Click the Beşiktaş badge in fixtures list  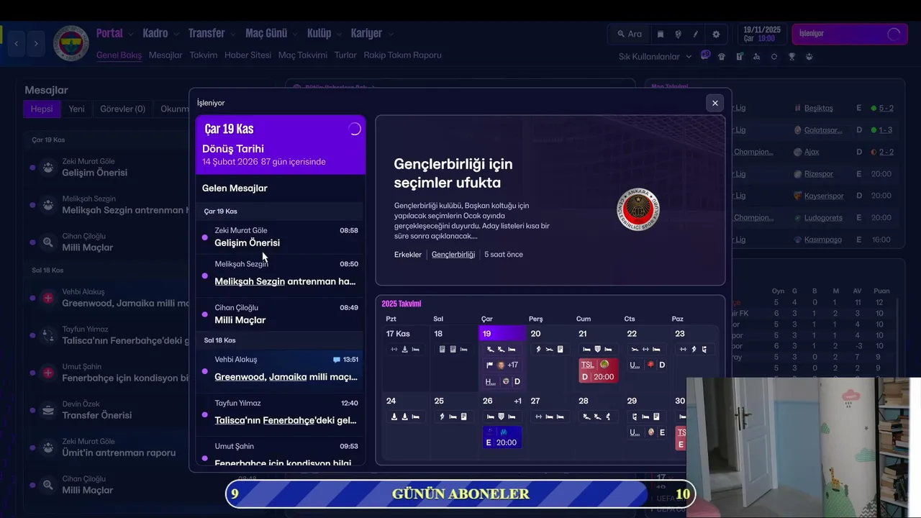coord(797,108)
